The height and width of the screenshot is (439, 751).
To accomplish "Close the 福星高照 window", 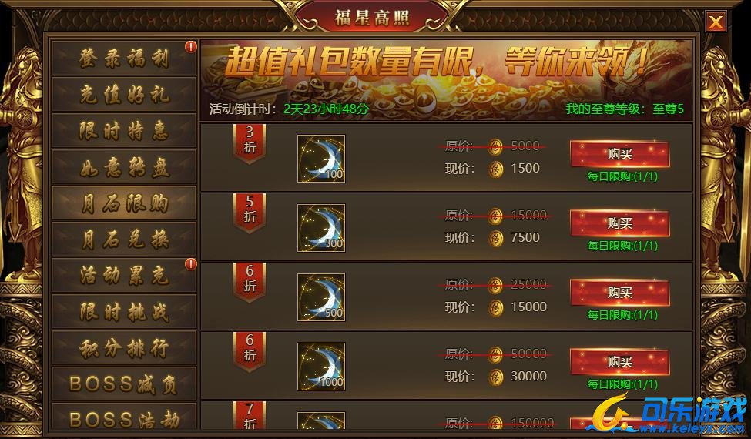I will (x=716, y=22).
